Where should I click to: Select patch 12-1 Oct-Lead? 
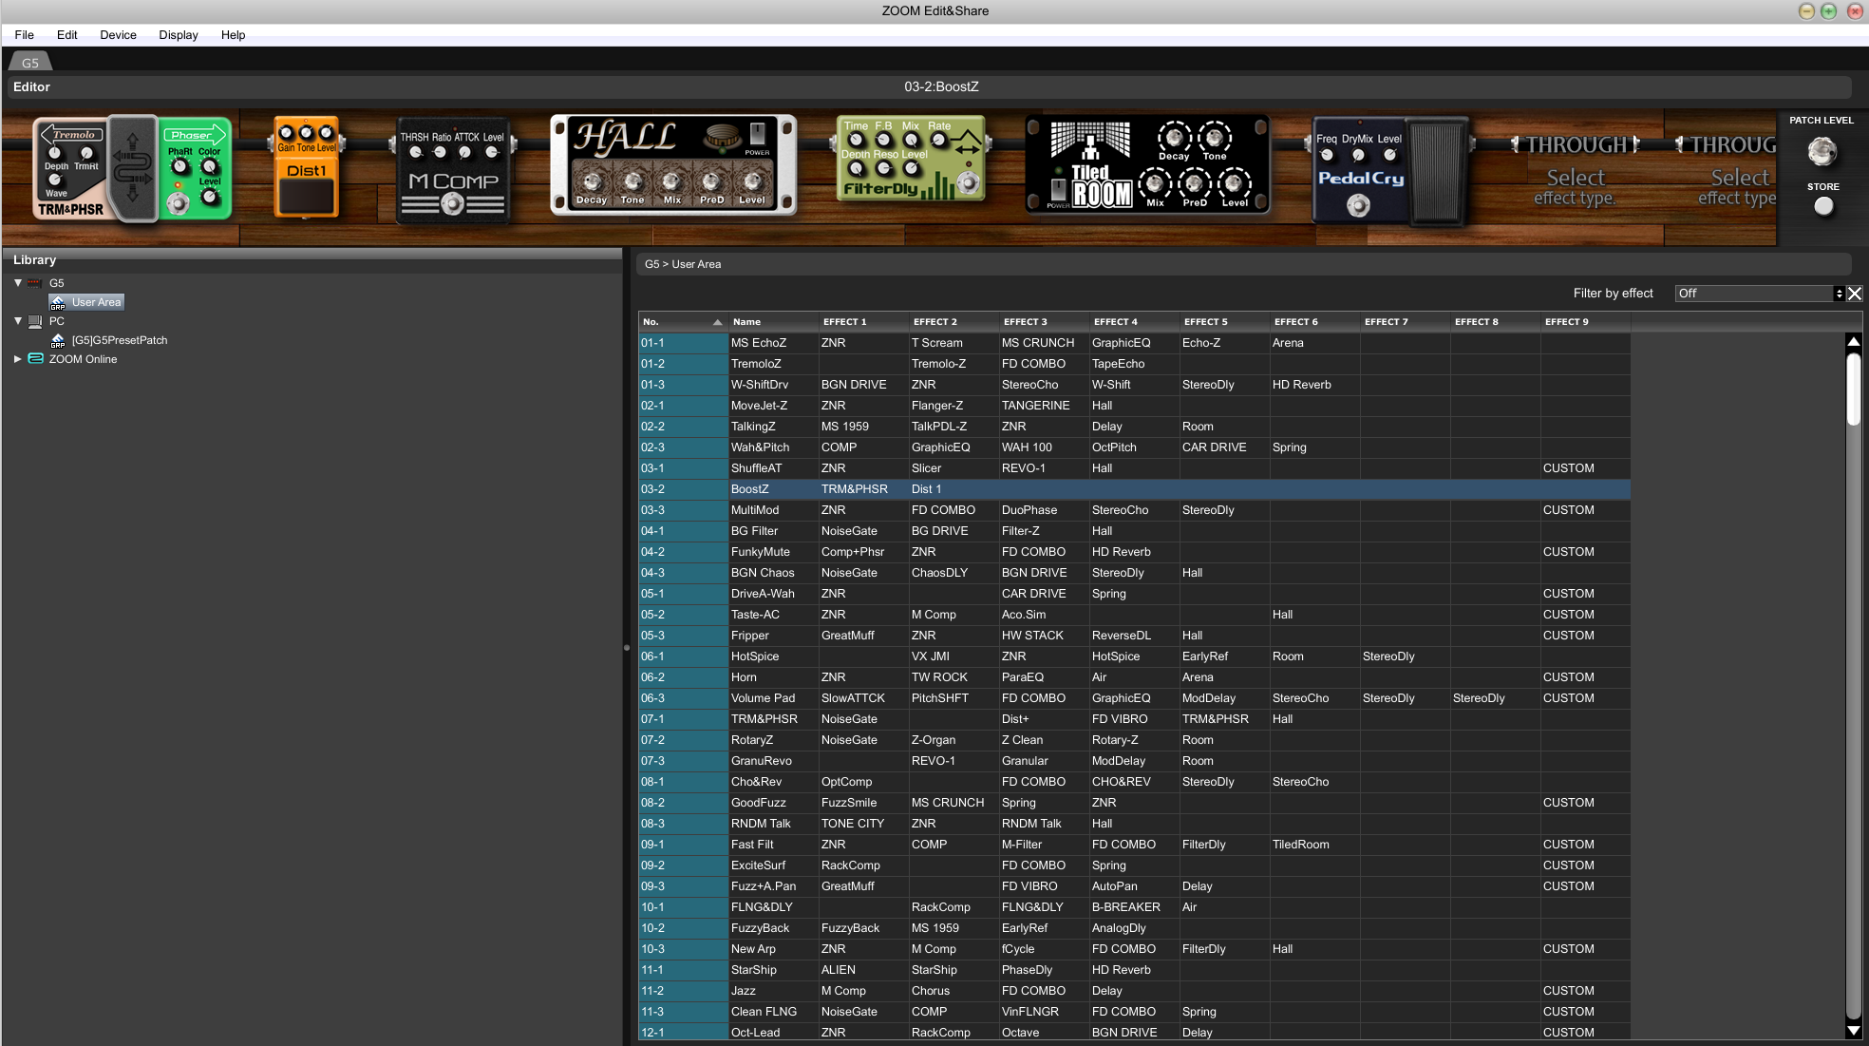tap(1135, 1033)
